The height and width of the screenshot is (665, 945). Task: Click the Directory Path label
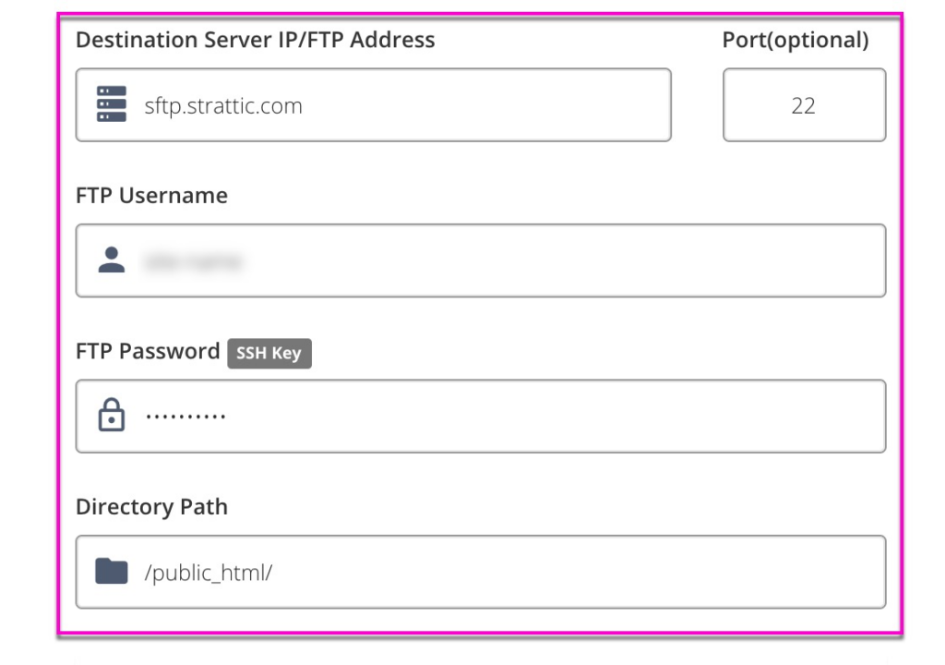(x=152, y=507)
